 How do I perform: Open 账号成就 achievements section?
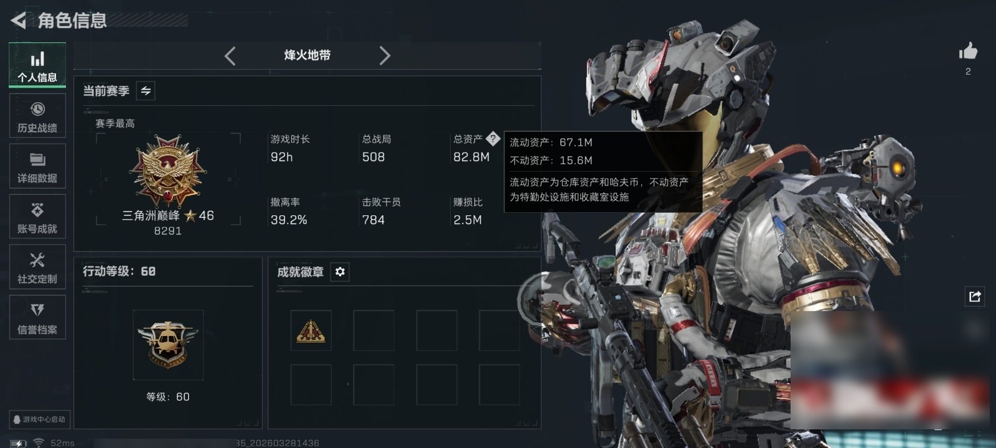click(x=37, y=217)
